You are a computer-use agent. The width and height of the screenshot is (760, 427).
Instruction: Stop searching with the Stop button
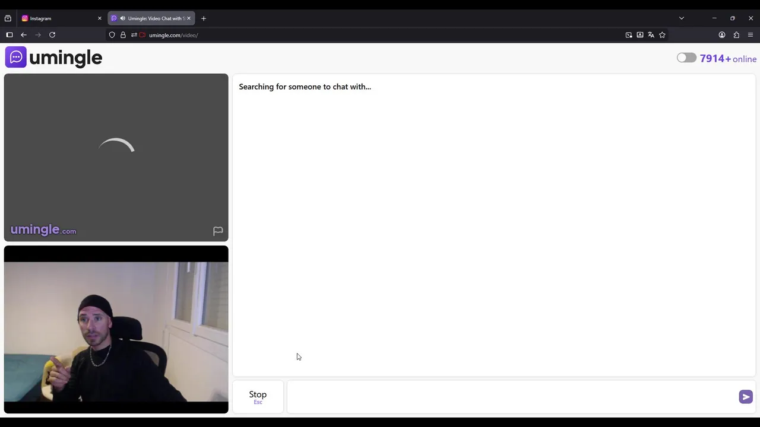click(258, 397)
